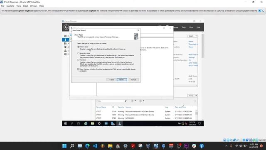Open the VirtualBox File menu
The image size is (266, 150).
coord(3,6)
